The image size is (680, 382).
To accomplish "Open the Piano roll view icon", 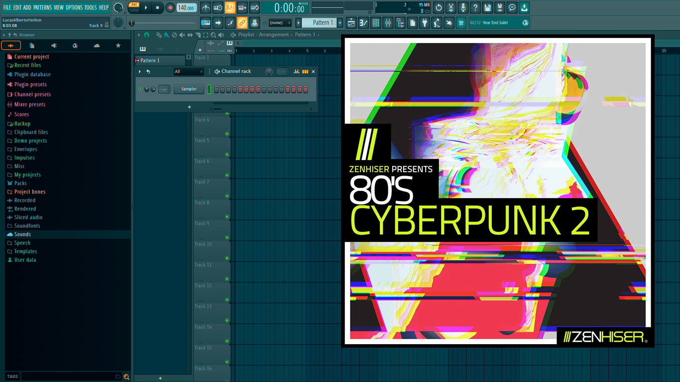I will [363, 22].
